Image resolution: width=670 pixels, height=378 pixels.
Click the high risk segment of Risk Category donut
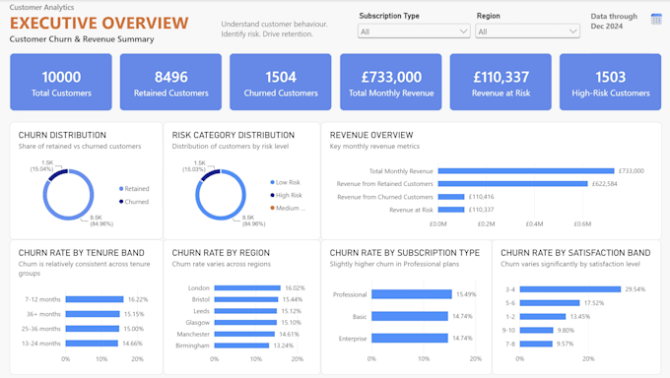click(x=210, y=174)
